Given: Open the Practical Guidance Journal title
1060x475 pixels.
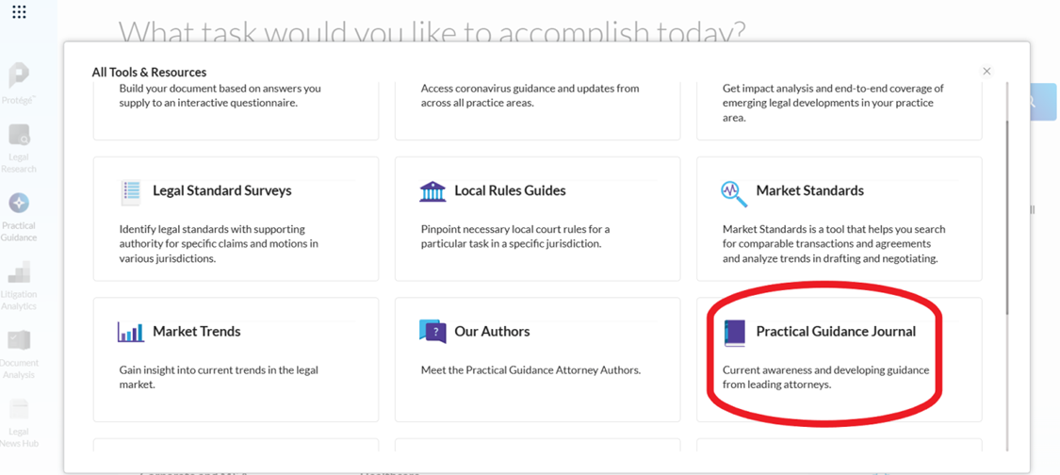Looking at the screenshot, I should (x=837, y=332).
